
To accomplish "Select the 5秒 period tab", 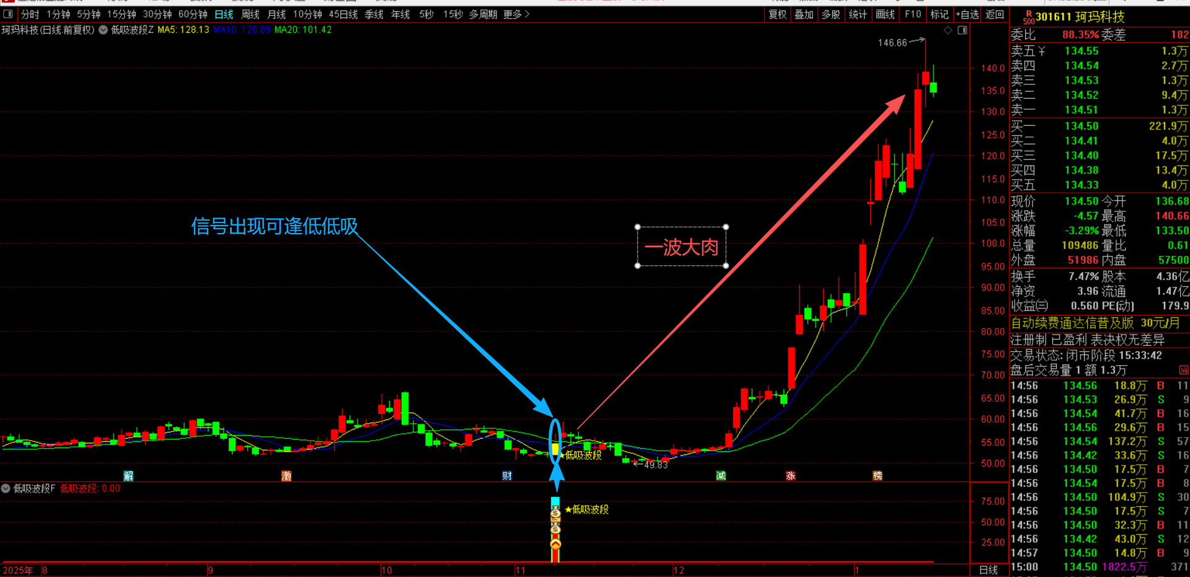I will [x=426, y=14].
